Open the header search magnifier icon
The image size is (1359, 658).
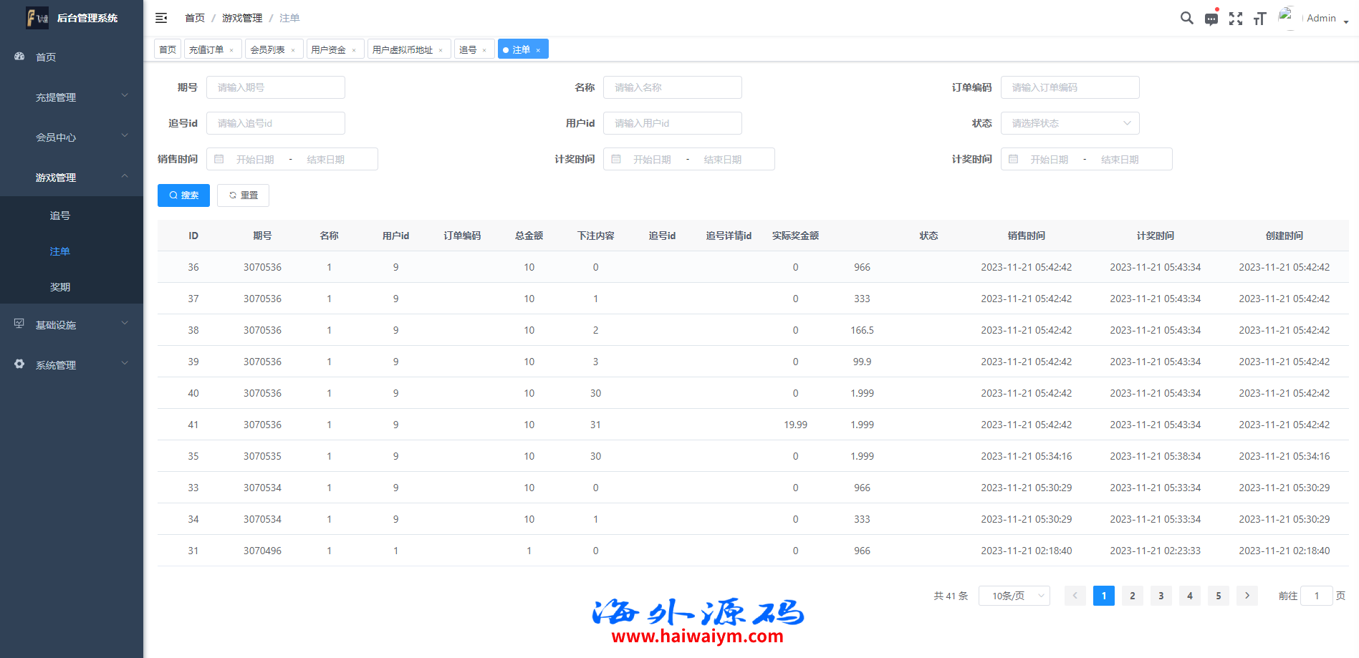pos(1186,19)
